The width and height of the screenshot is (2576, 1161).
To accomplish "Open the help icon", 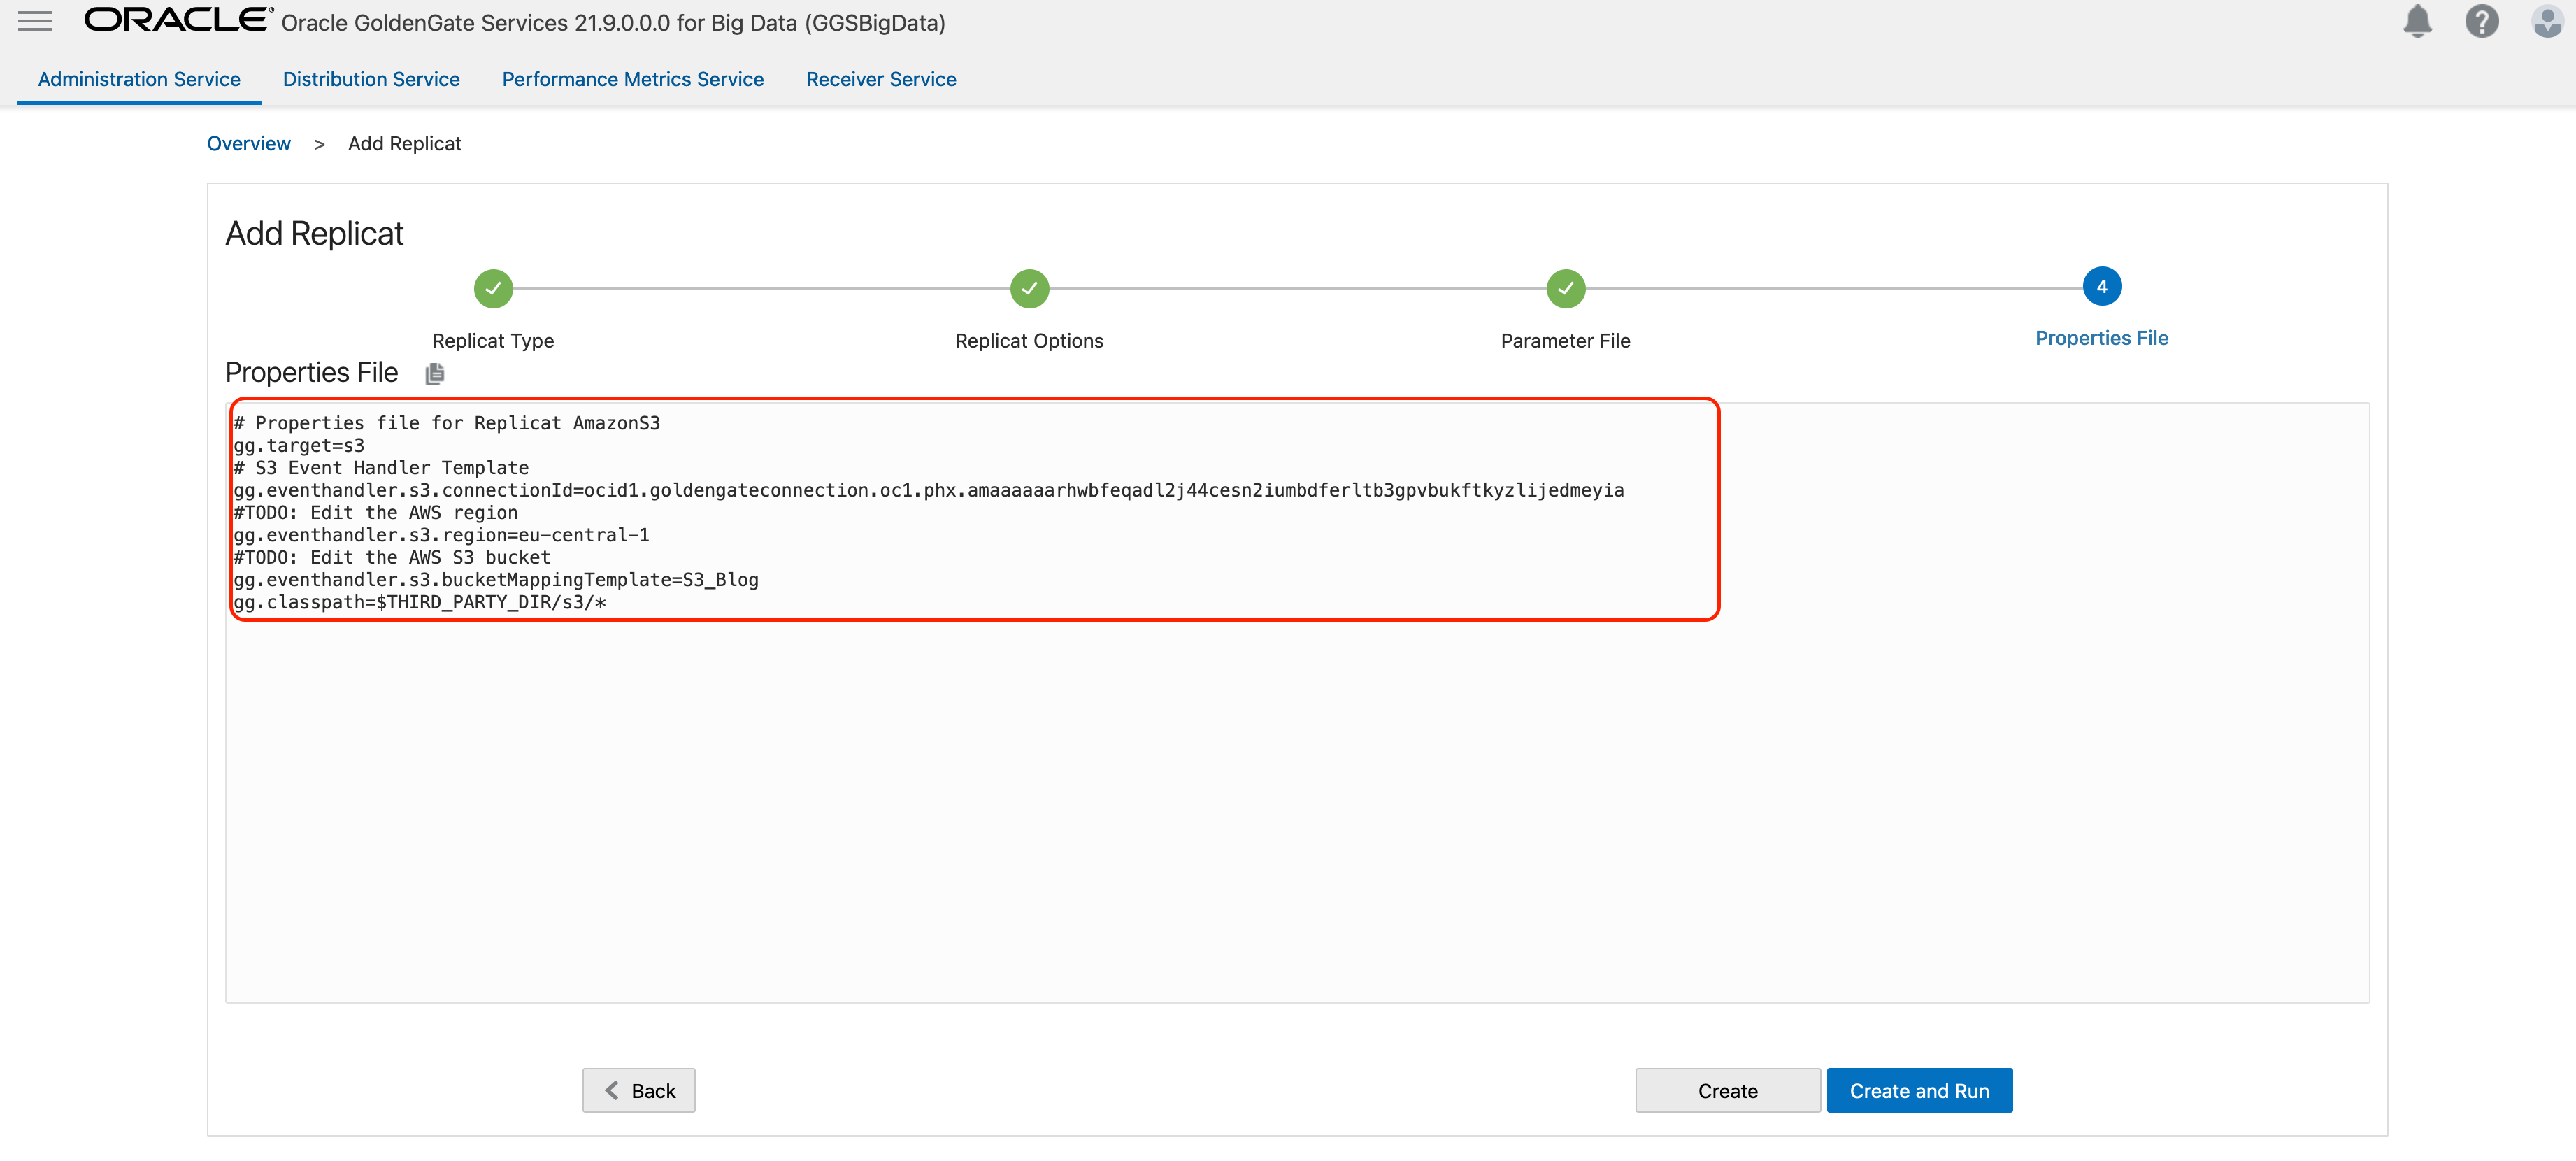I will tap(2481, 21).
